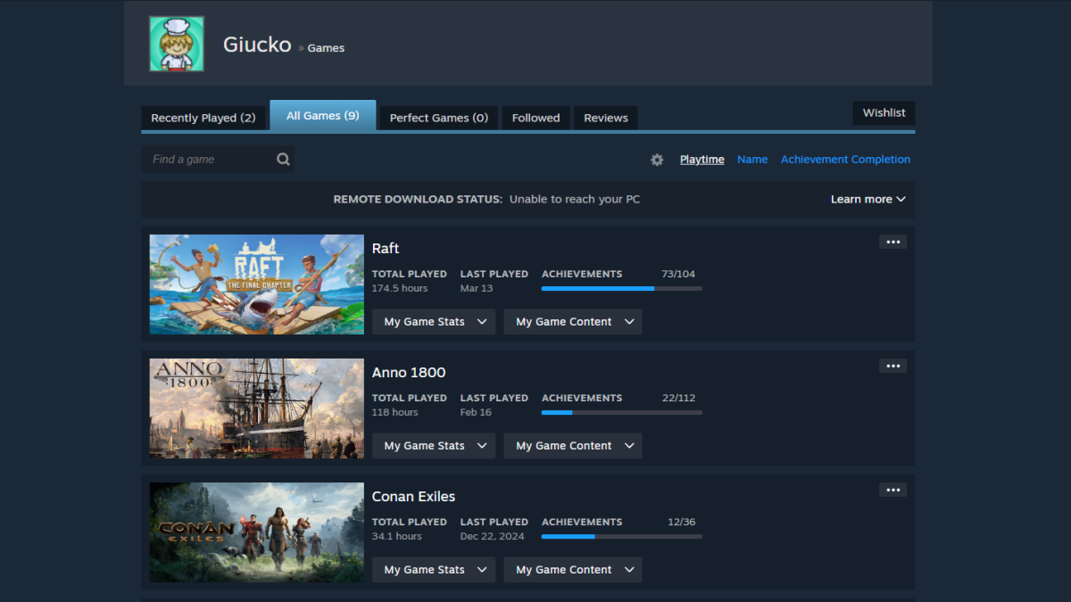Image resolution: width=1071 pixels, height=602 pixels.
Task: Click the Anno 1800 achievements progress bar
Action: pos(622,413)
